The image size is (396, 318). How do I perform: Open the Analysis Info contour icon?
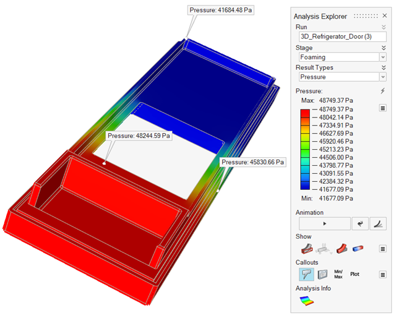tap(307, 301)
